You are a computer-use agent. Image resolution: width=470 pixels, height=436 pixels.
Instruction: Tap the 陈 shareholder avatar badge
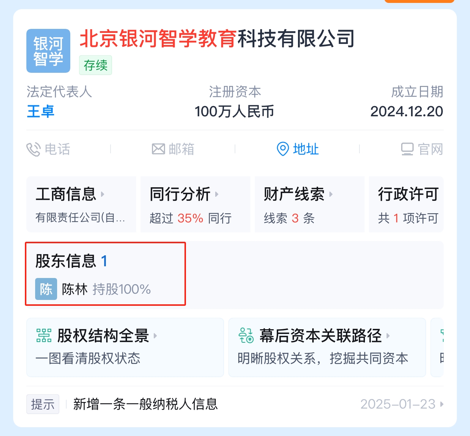46,289
